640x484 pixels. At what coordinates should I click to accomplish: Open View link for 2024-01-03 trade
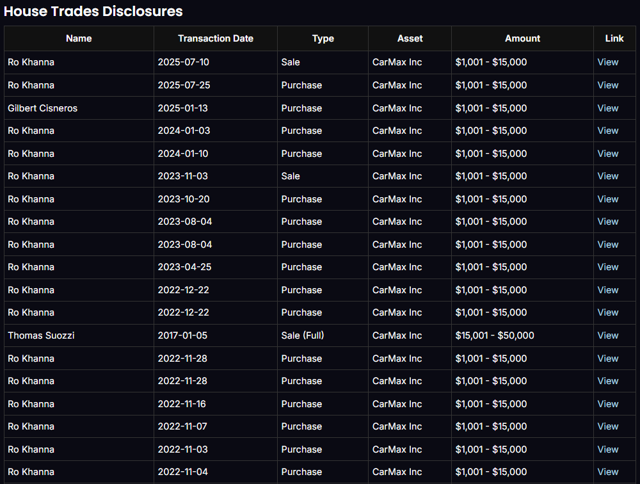pyautogui.click(x=607, y=131)
